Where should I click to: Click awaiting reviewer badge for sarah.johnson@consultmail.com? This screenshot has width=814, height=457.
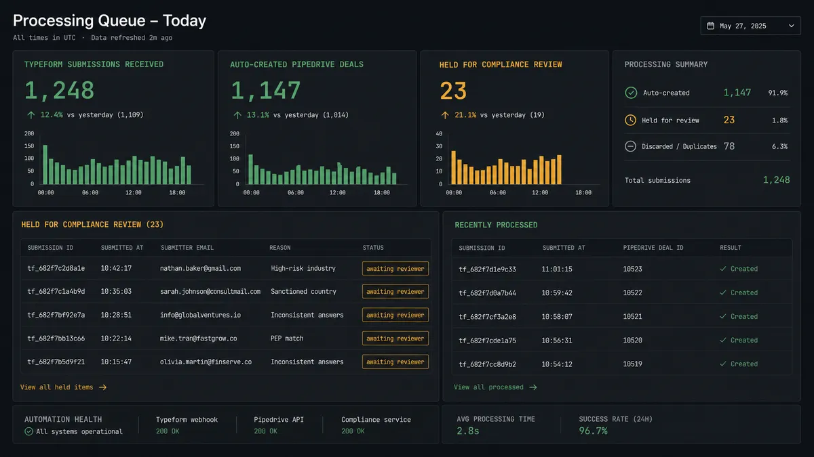coord(395,292)
